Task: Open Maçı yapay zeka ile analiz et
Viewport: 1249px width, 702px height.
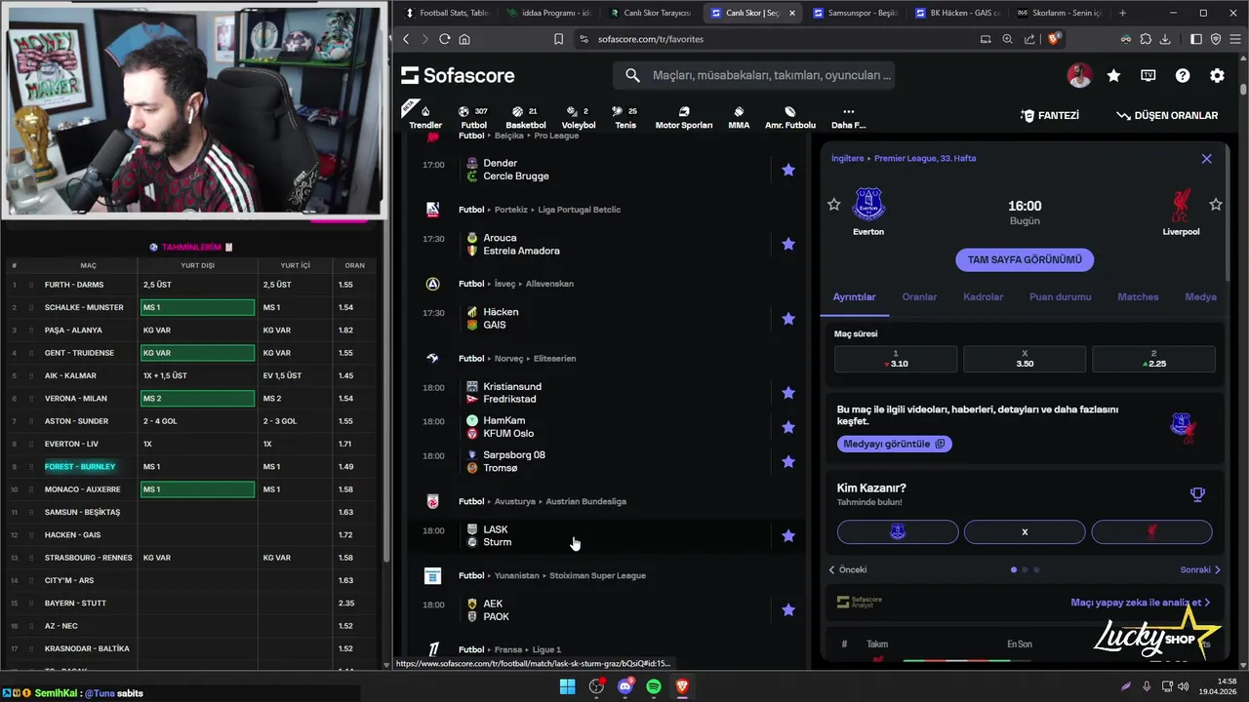Action: 1141,603
